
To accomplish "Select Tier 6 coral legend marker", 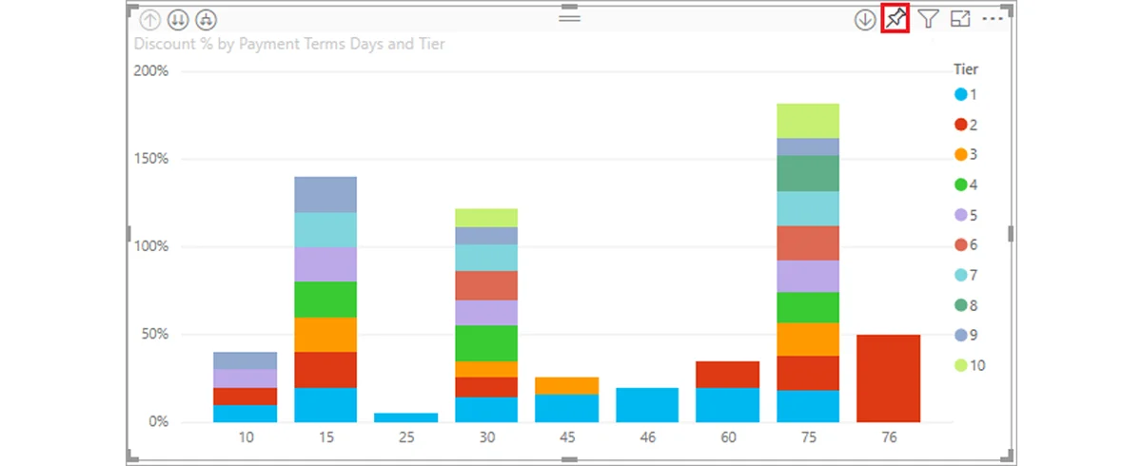I will click(x=960, y=245).
